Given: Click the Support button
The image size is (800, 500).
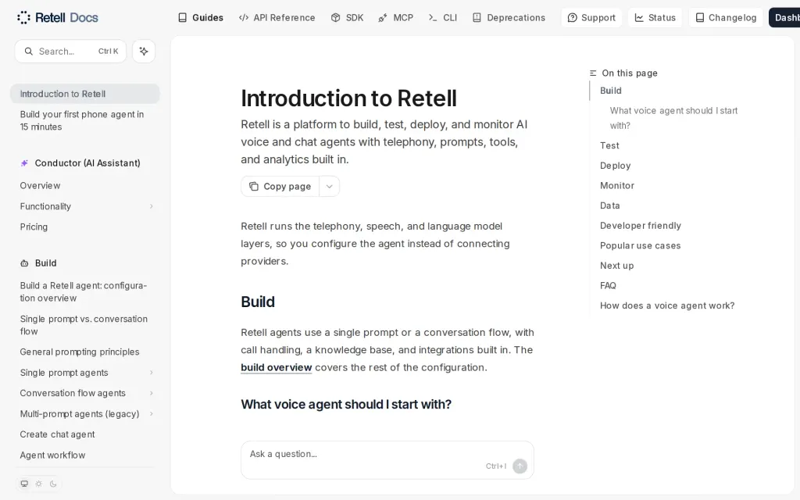Looking at the screenshot, I should pyautogui.click(x=591, y=17).
